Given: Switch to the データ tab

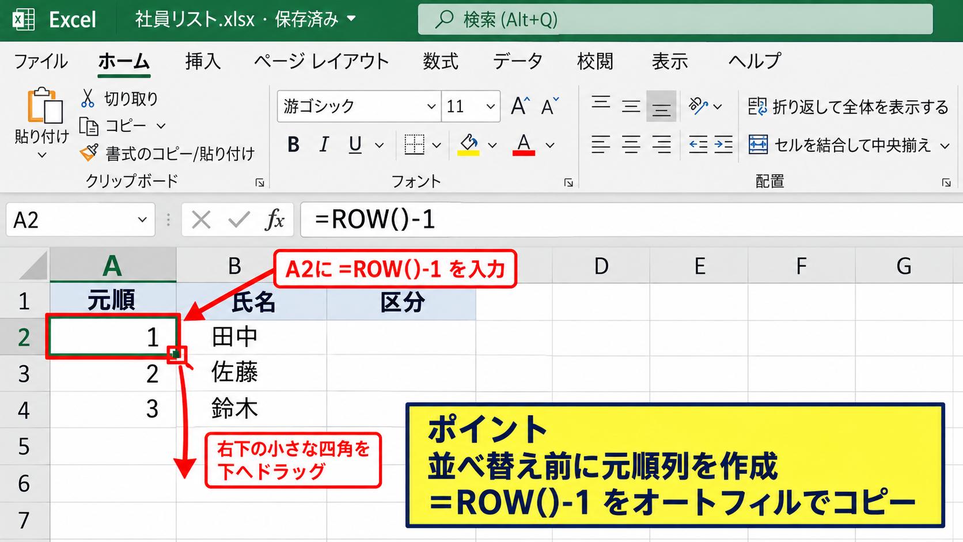Looking at the screenshot, I should click(x=518, y=61).
